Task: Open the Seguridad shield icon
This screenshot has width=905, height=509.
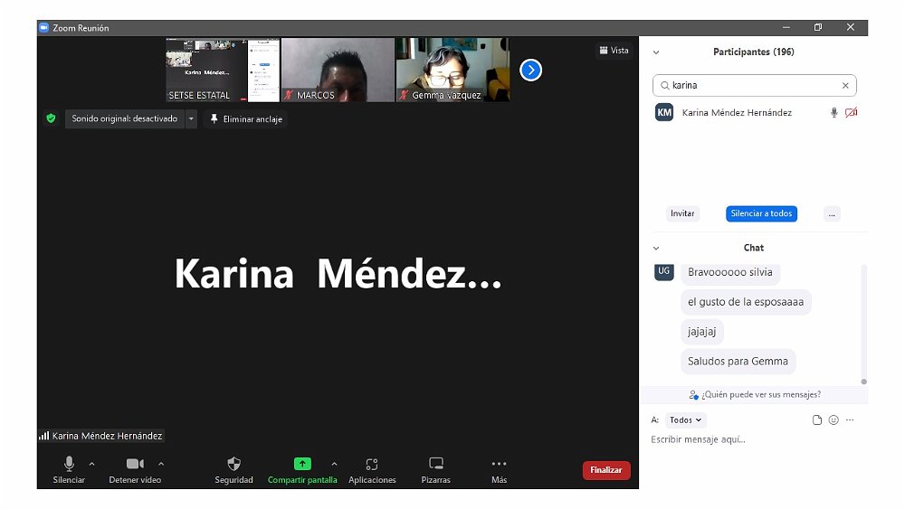Action: pos(233,464)
